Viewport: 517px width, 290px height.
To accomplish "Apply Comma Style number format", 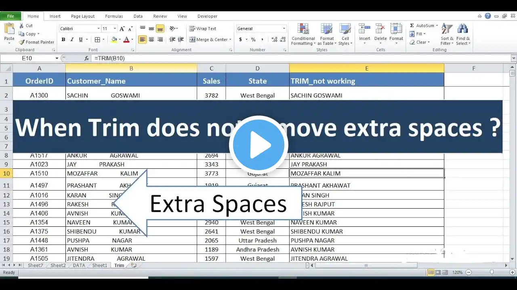I will 263,39.
